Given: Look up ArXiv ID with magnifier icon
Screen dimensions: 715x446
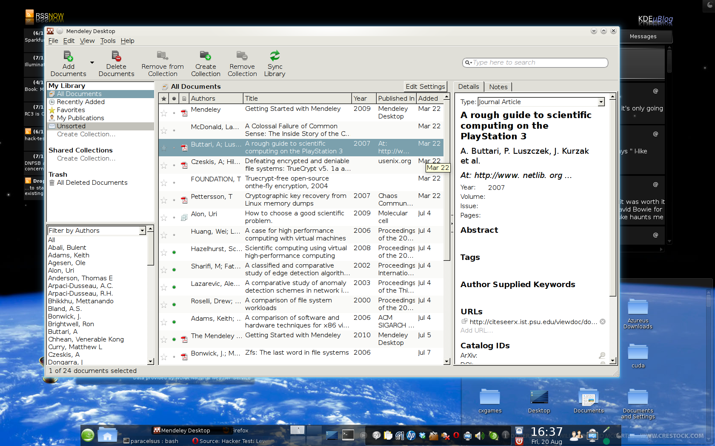Looking at the screenshot, I should pos(602,355).
